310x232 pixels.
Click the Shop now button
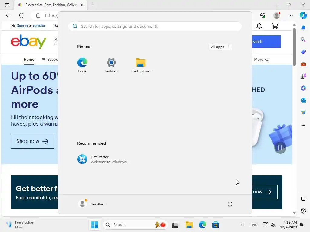(33, 141)
